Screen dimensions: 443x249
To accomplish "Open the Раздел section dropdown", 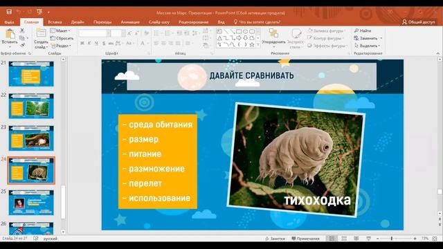I will 61,46.
